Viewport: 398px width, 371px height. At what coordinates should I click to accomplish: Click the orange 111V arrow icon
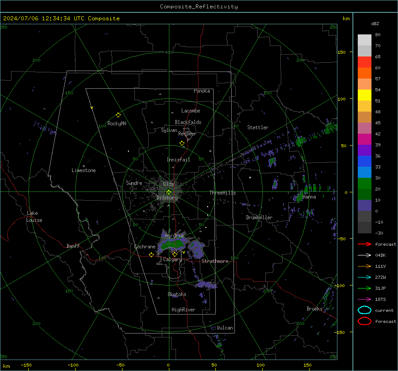[x=364, y=266]
